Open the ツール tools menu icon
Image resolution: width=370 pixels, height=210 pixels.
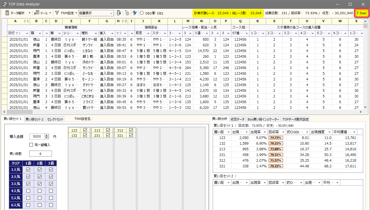[36, 13]
